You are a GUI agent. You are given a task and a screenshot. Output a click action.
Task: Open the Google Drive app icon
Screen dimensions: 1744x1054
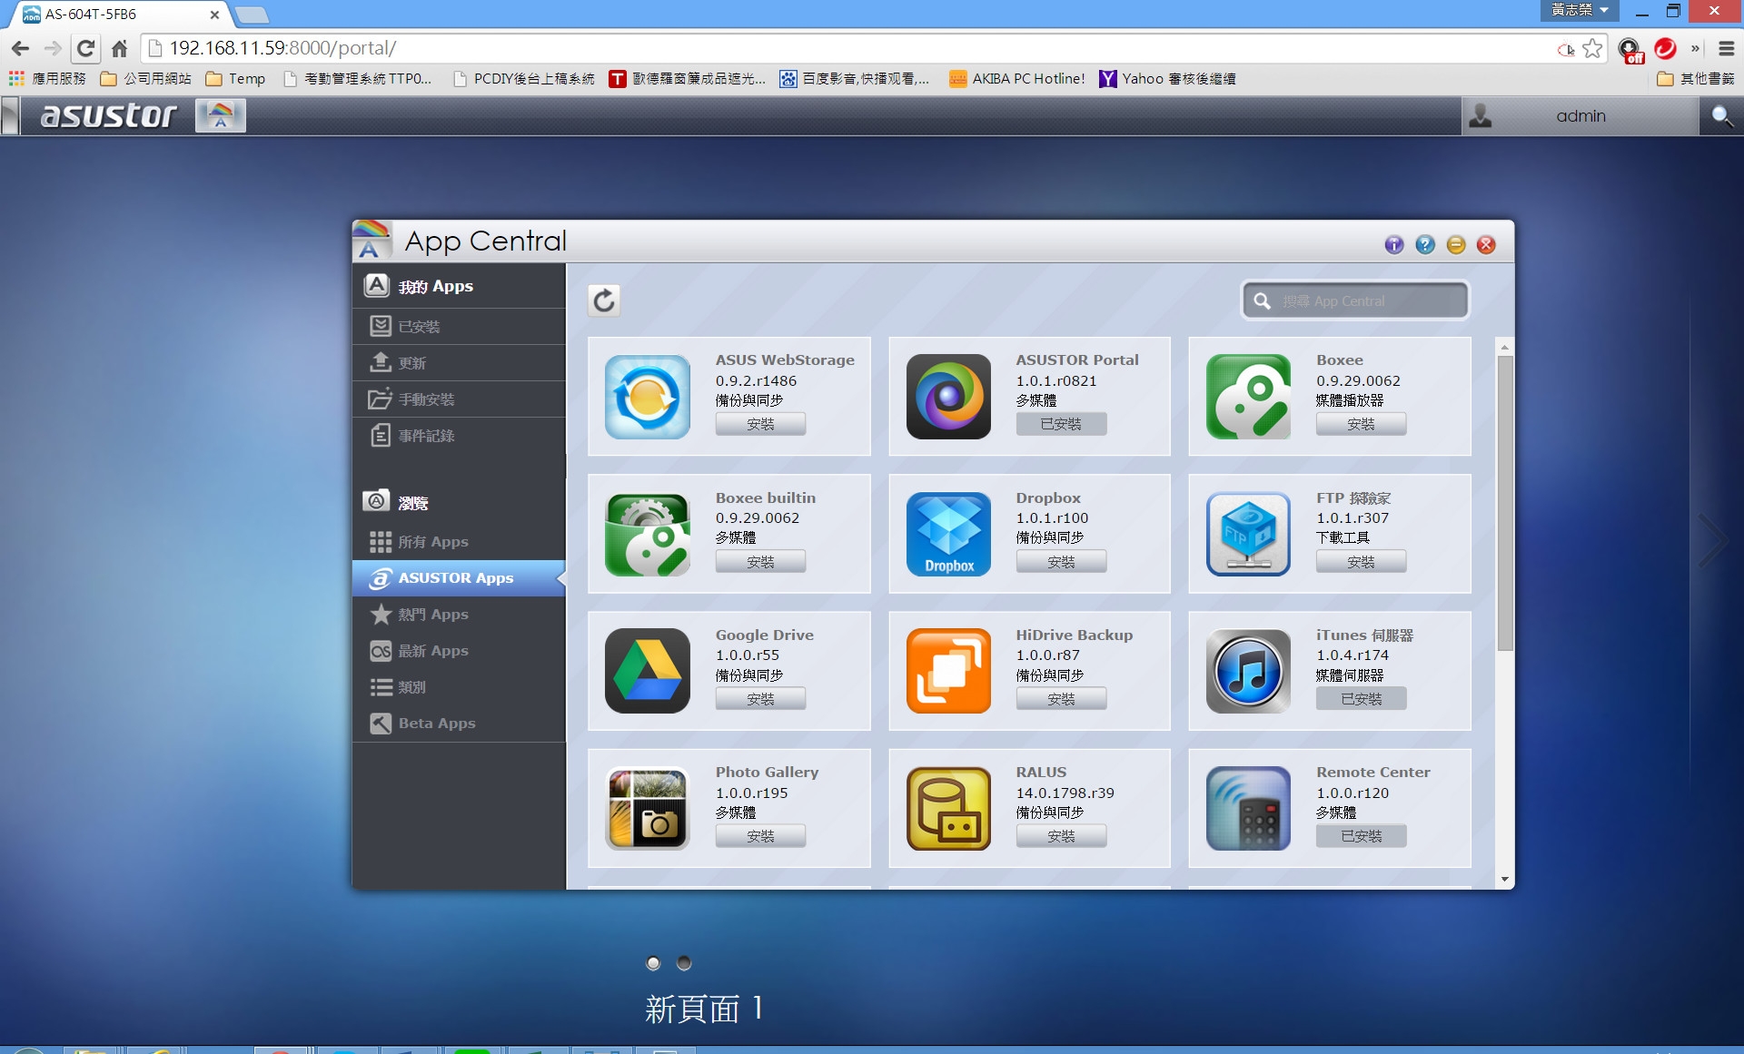point(648,672)
